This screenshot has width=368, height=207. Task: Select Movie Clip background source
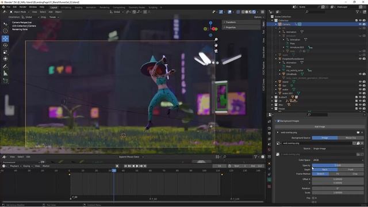click(351, 138)
